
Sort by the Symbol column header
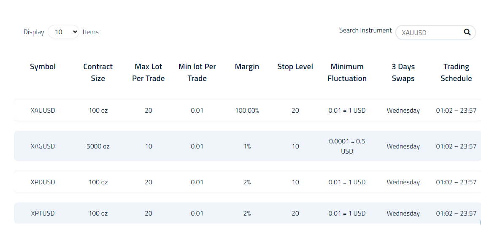[x=43, y=67]
